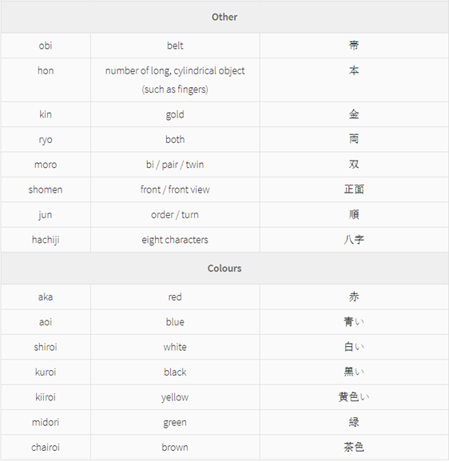Select the 'kiiroi' term cell
Image resolution: width=449 pixels, height=462 pixels.
click(x=46, y=397)
